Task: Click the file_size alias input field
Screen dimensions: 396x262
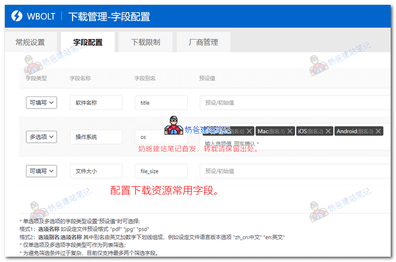Action: (x=161, y=171)
